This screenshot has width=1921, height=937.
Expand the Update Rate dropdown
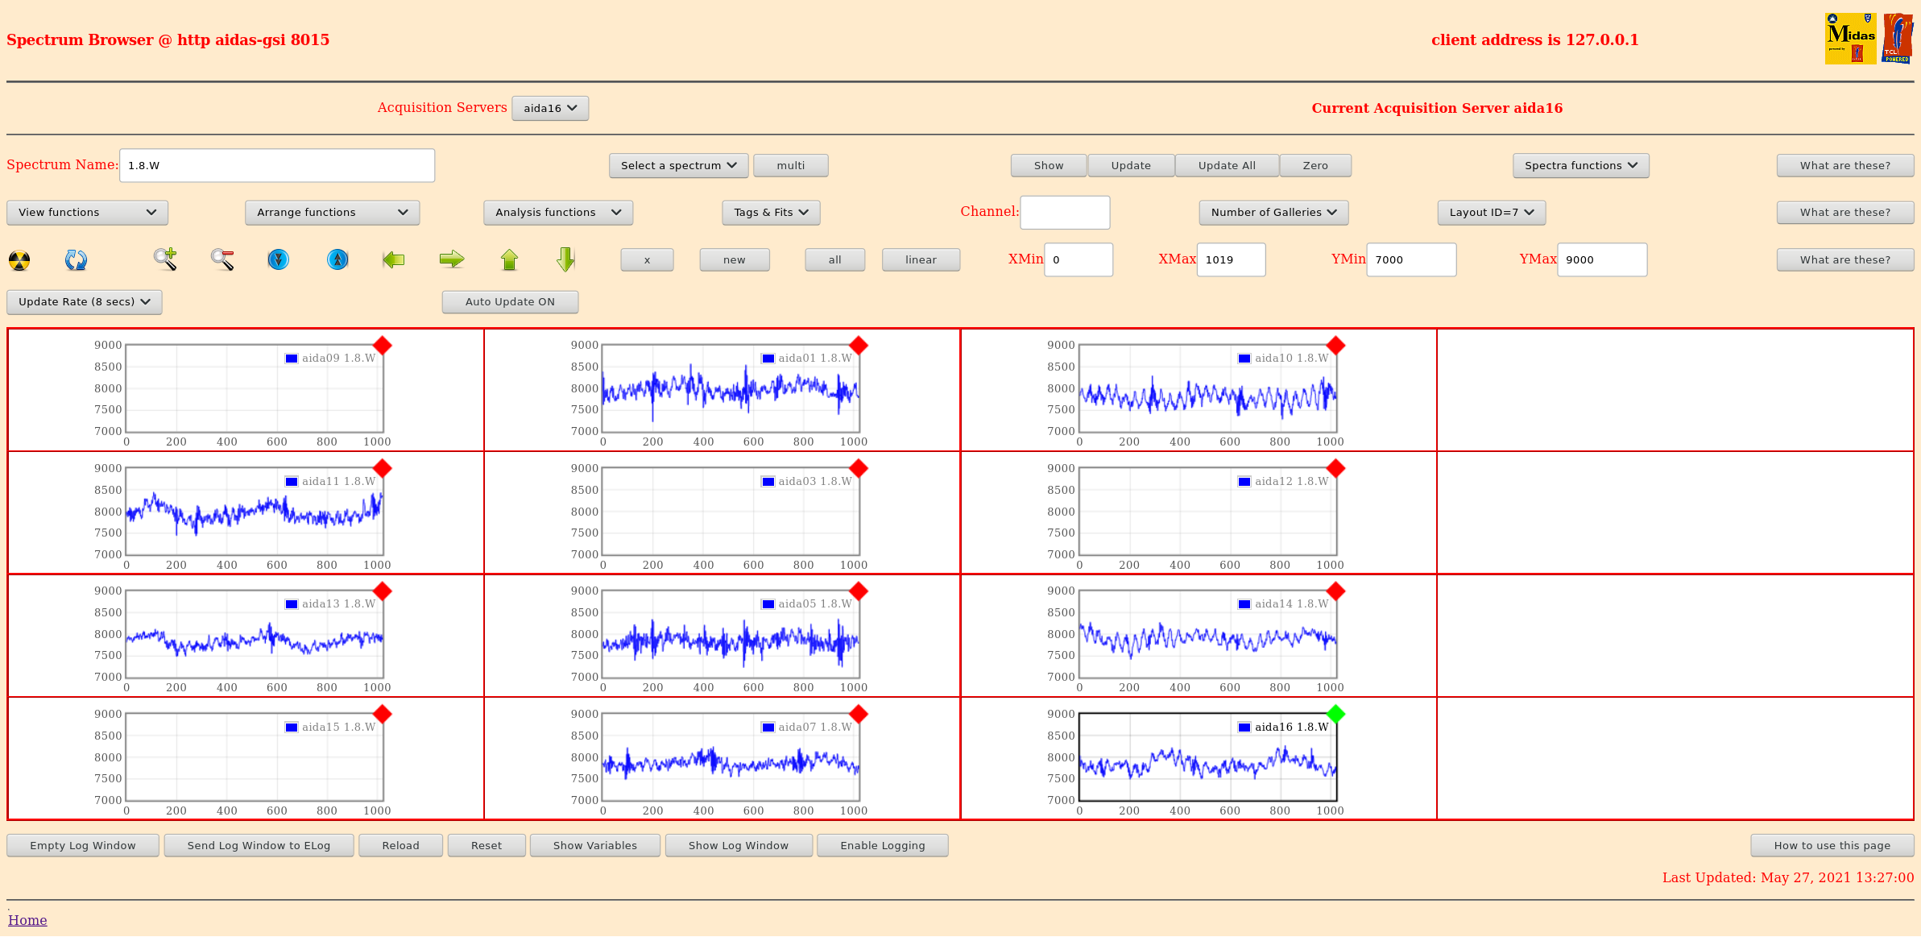tap(85, 302)
